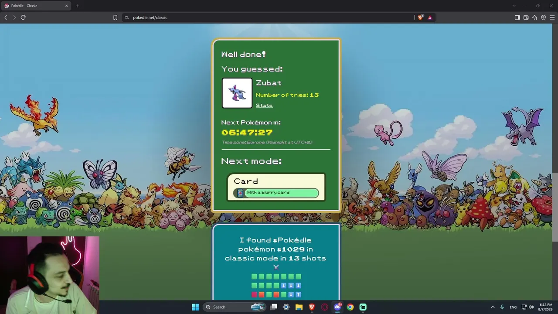Viewport: 558px width, 314px height.
Task: Open the green app icon on the taskbar
Action: click(x=363, y=307)
